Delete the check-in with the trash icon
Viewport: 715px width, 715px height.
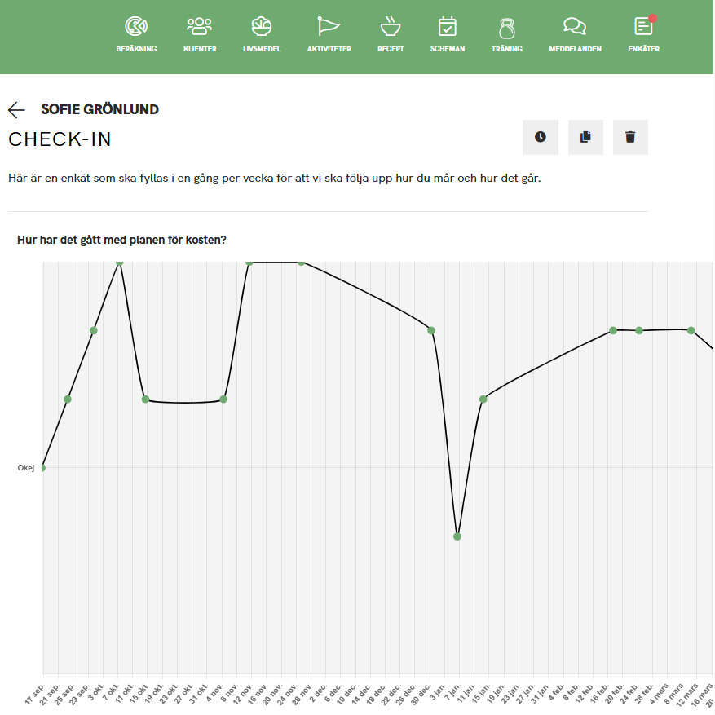click(x=630, y=137)
